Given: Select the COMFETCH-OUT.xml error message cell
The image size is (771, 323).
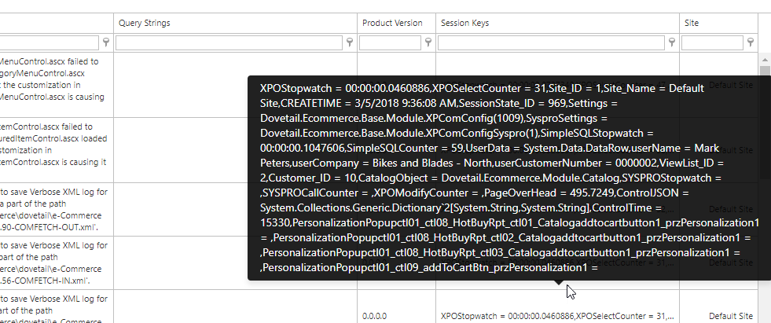Looking at the screenshot, I should (x=57, y=209).
